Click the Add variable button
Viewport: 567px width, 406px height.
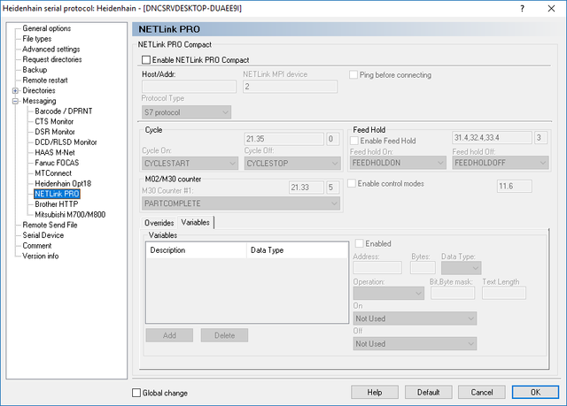click(169, 335)
